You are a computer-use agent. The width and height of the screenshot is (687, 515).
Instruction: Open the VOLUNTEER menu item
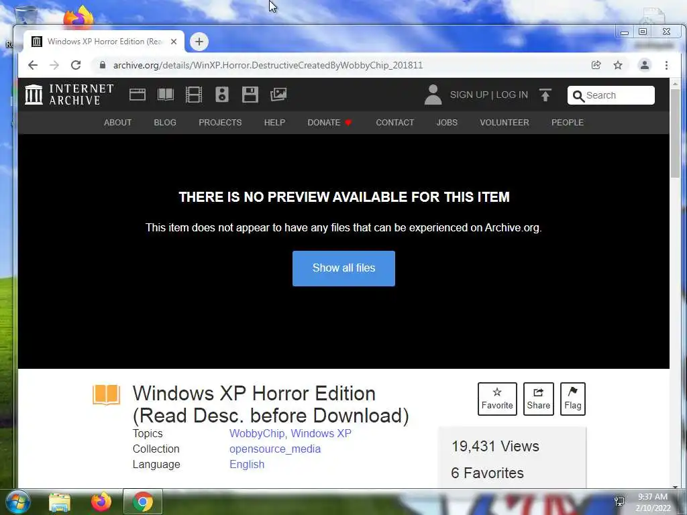click(x=505, y=123)
